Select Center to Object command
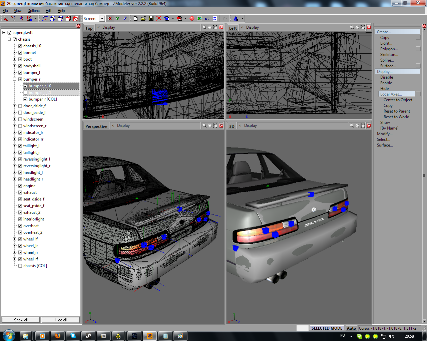Viewport: 427px width, 341px height. pyautogui.click(x=398, y=100)
